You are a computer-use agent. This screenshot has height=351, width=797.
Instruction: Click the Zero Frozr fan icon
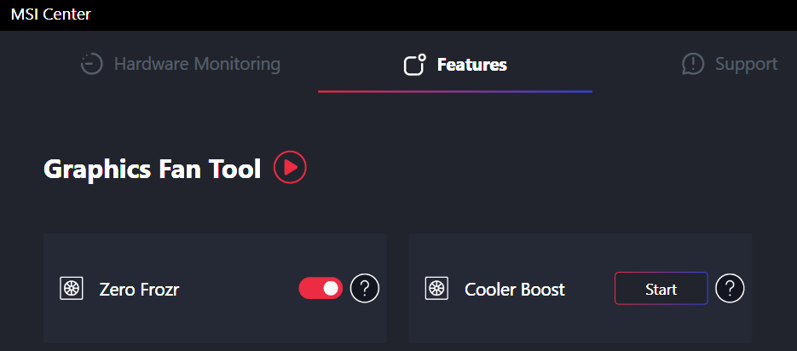[x=71, y=289]
